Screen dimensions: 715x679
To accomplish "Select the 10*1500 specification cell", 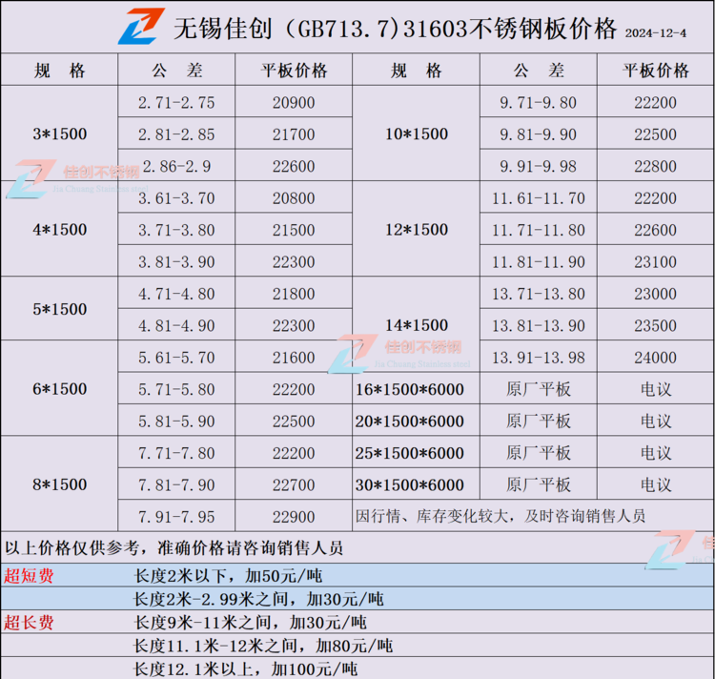I will (417, 134).
